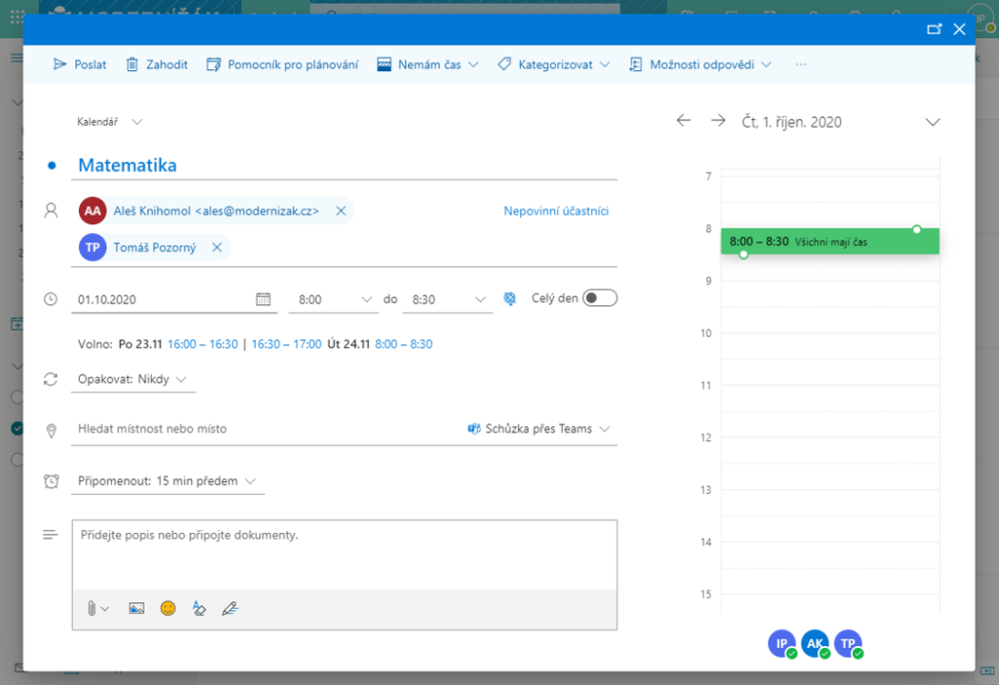Expand the start time 8:00 dropdown

pyautogui.click(x=367, y=300)
